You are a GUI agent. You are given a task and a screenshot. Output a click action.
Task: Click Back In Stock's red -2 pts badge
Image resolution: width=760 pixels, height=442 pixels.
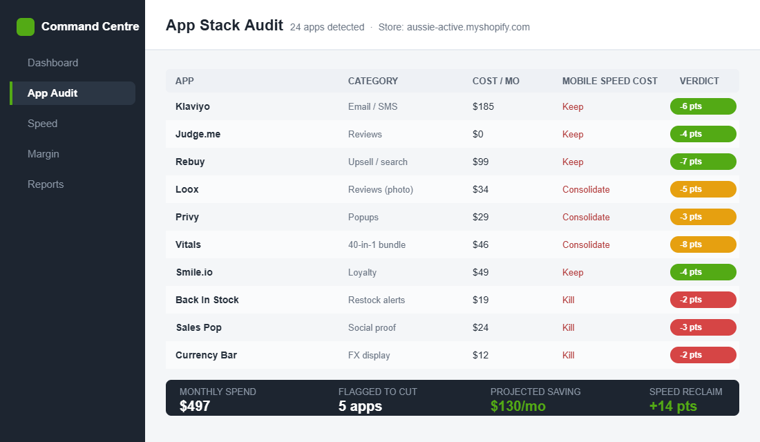(703, 300)
